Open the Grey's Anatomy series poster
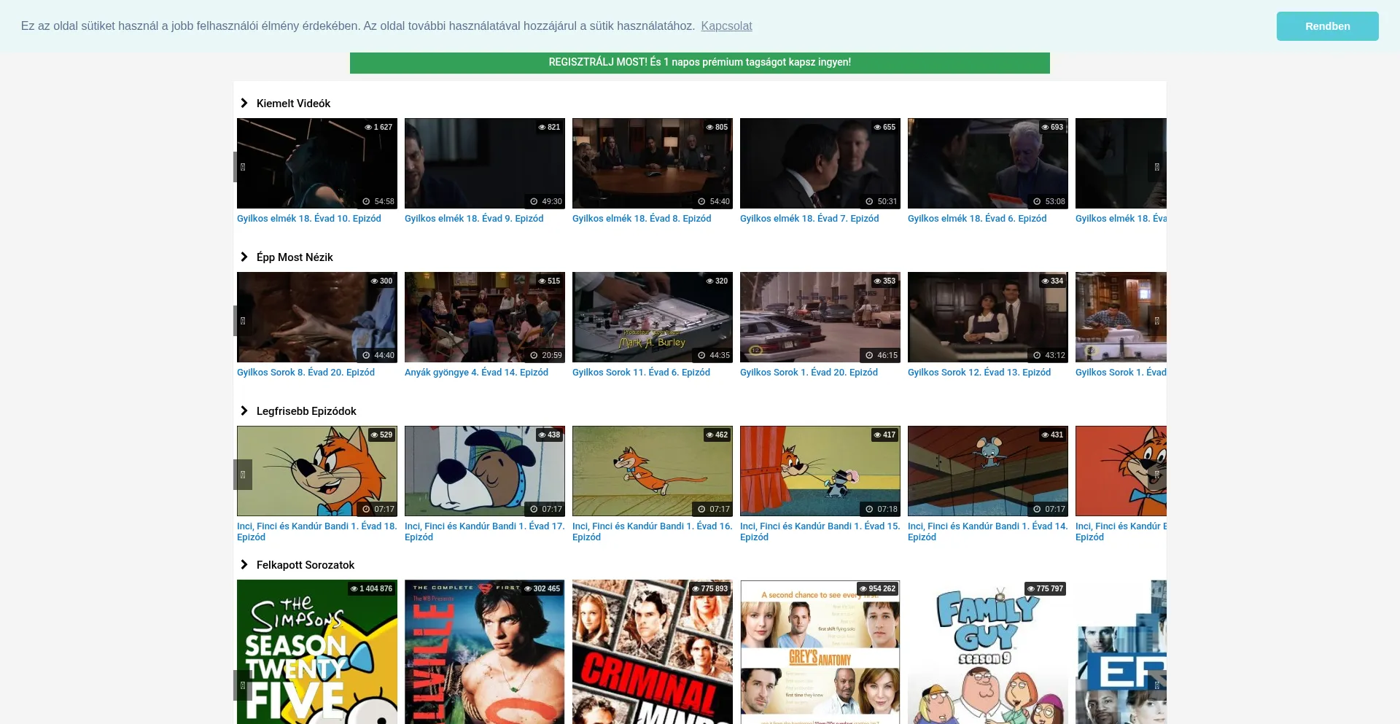 click(820, 652)
